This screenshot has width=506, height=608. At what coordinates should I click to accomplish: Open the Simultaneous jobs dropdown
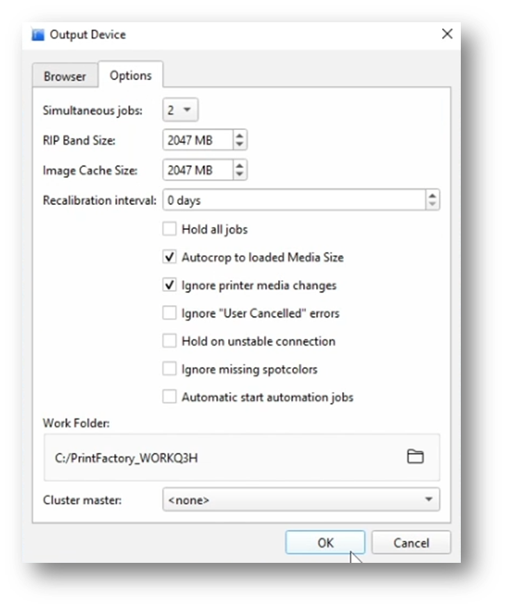(x=180, y=110)
